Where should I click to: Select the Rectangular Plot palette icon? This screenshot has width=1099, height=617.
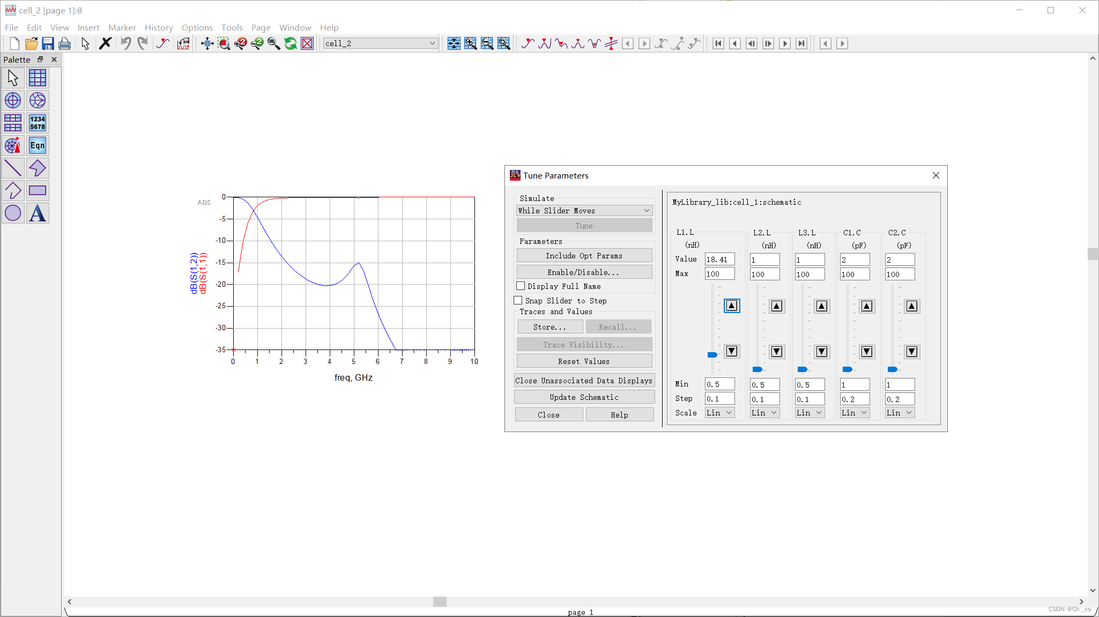coord(38,78)
